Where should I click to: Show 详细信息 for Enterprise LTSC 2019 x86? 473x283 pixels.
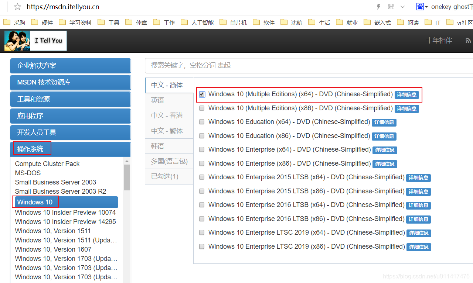(419, 247)
